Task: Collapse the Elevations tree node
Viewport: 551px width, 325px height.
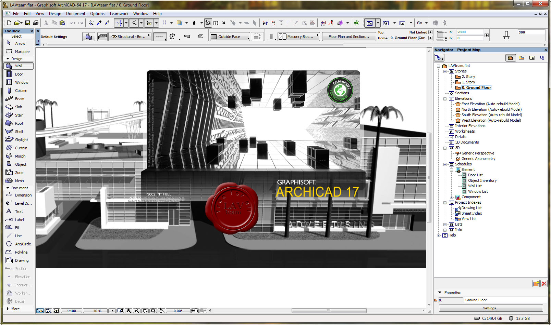Action: click(x=445, y=99)
